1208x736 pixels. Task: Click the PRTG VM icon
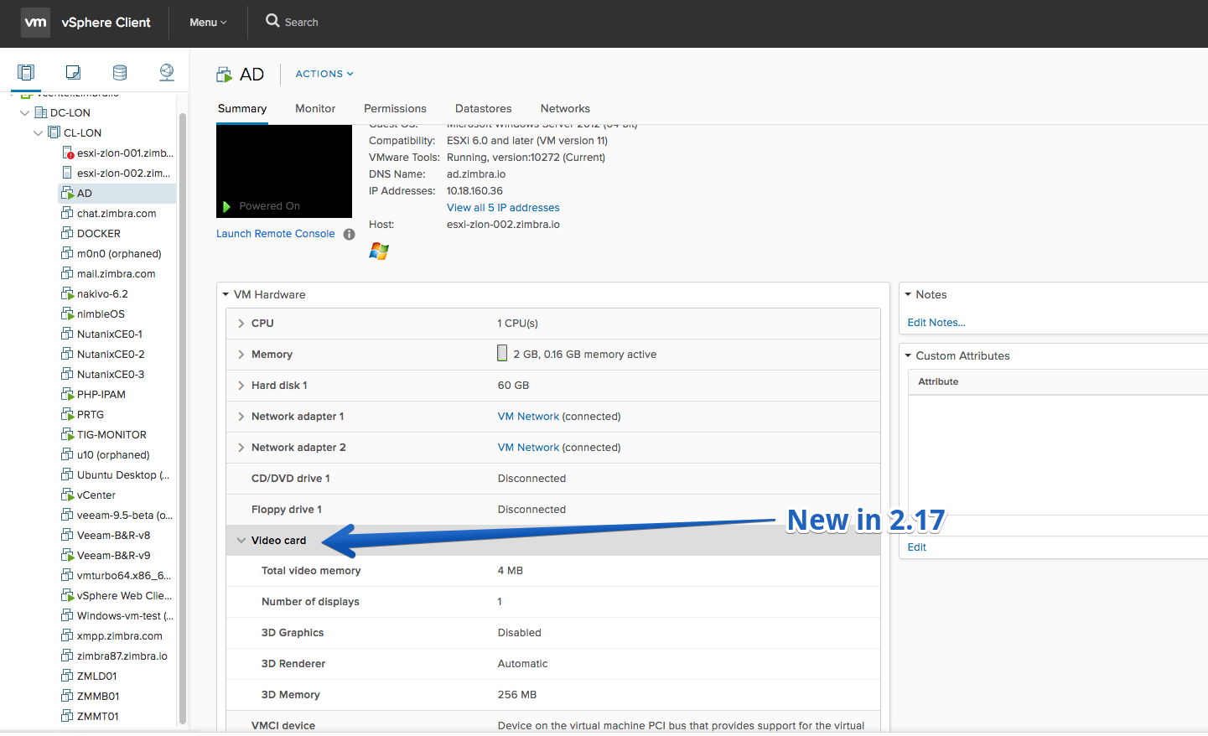tap(68, 414)
